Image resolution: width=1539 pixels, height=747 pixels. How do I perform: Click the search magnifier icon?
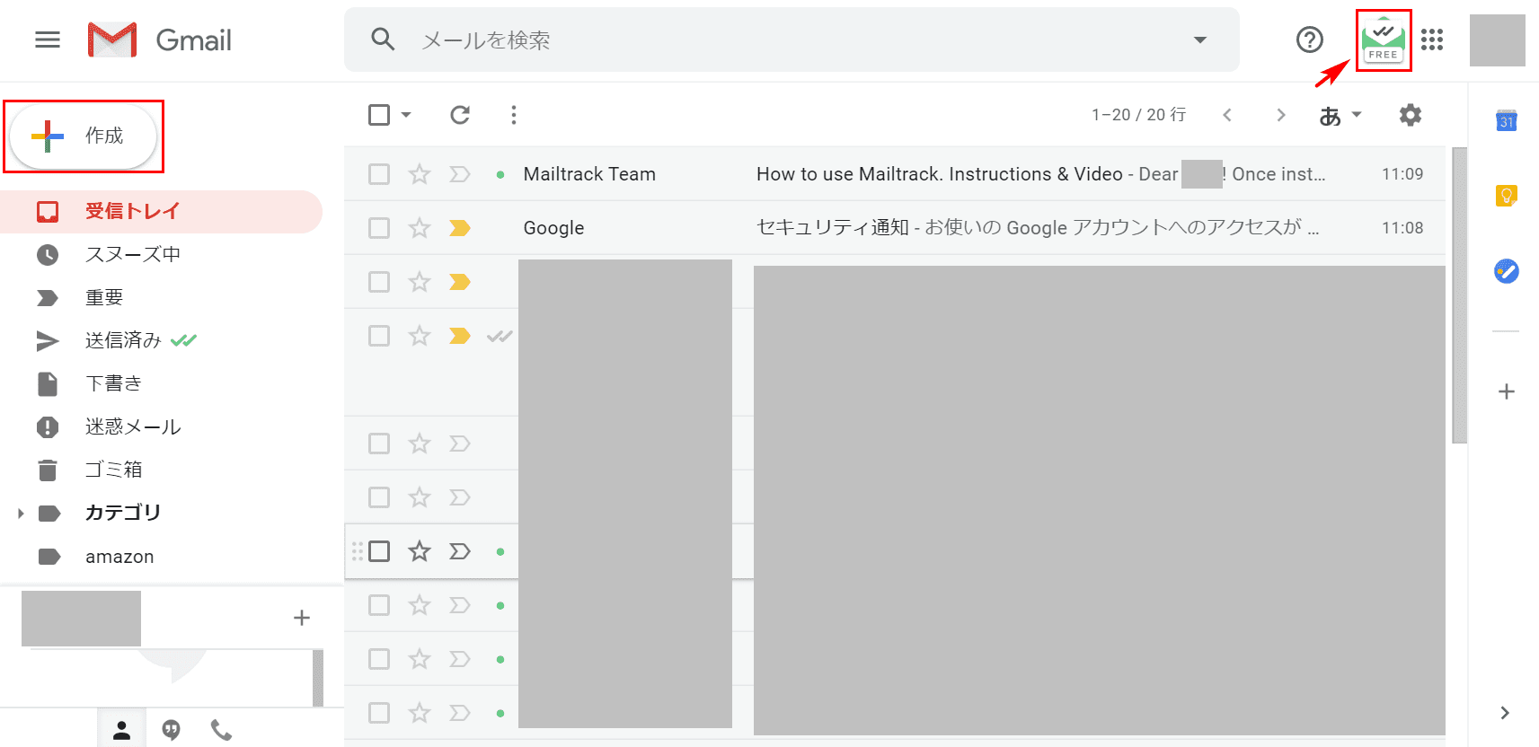[x=383, y=40]
